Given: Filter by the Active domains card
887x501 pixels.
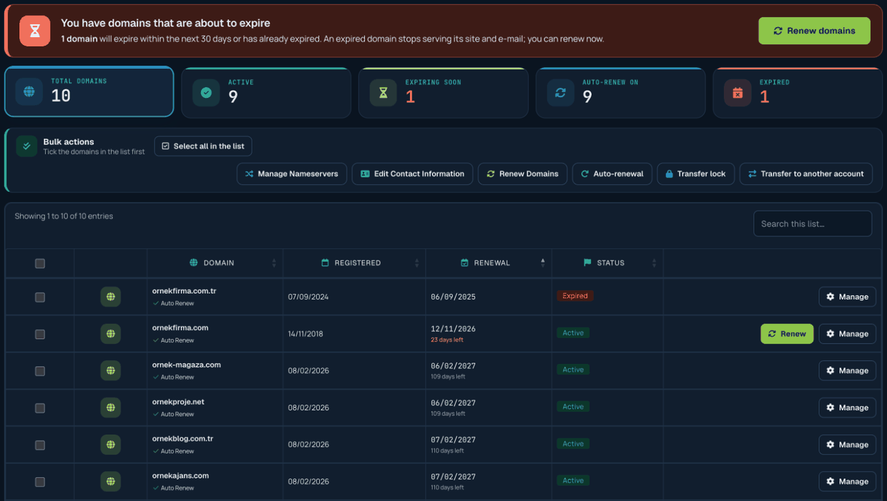Looking at the screenshot, I should [266, 93].
